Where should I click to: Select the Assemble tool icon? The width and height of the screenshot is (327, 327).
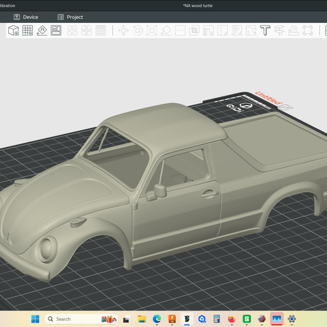(x=293, y=30)
